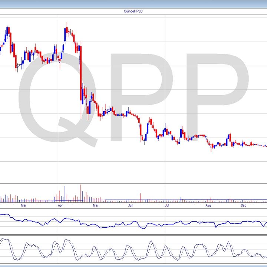Click the Jun date axis label

click(131, 205)
